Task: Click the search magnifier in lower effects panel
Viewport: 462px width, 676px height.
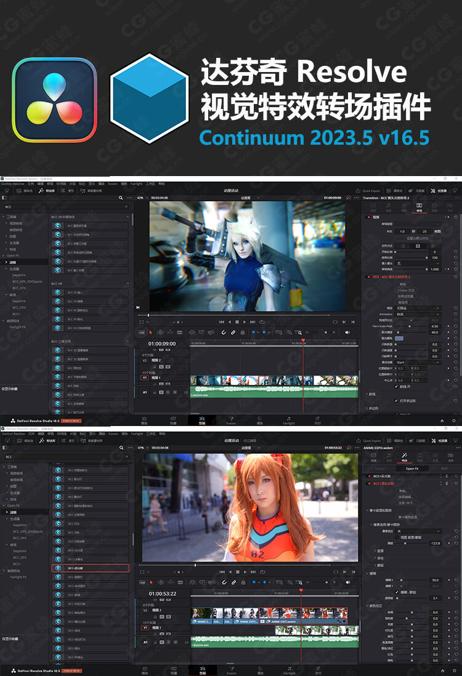Action: (121, 448)
